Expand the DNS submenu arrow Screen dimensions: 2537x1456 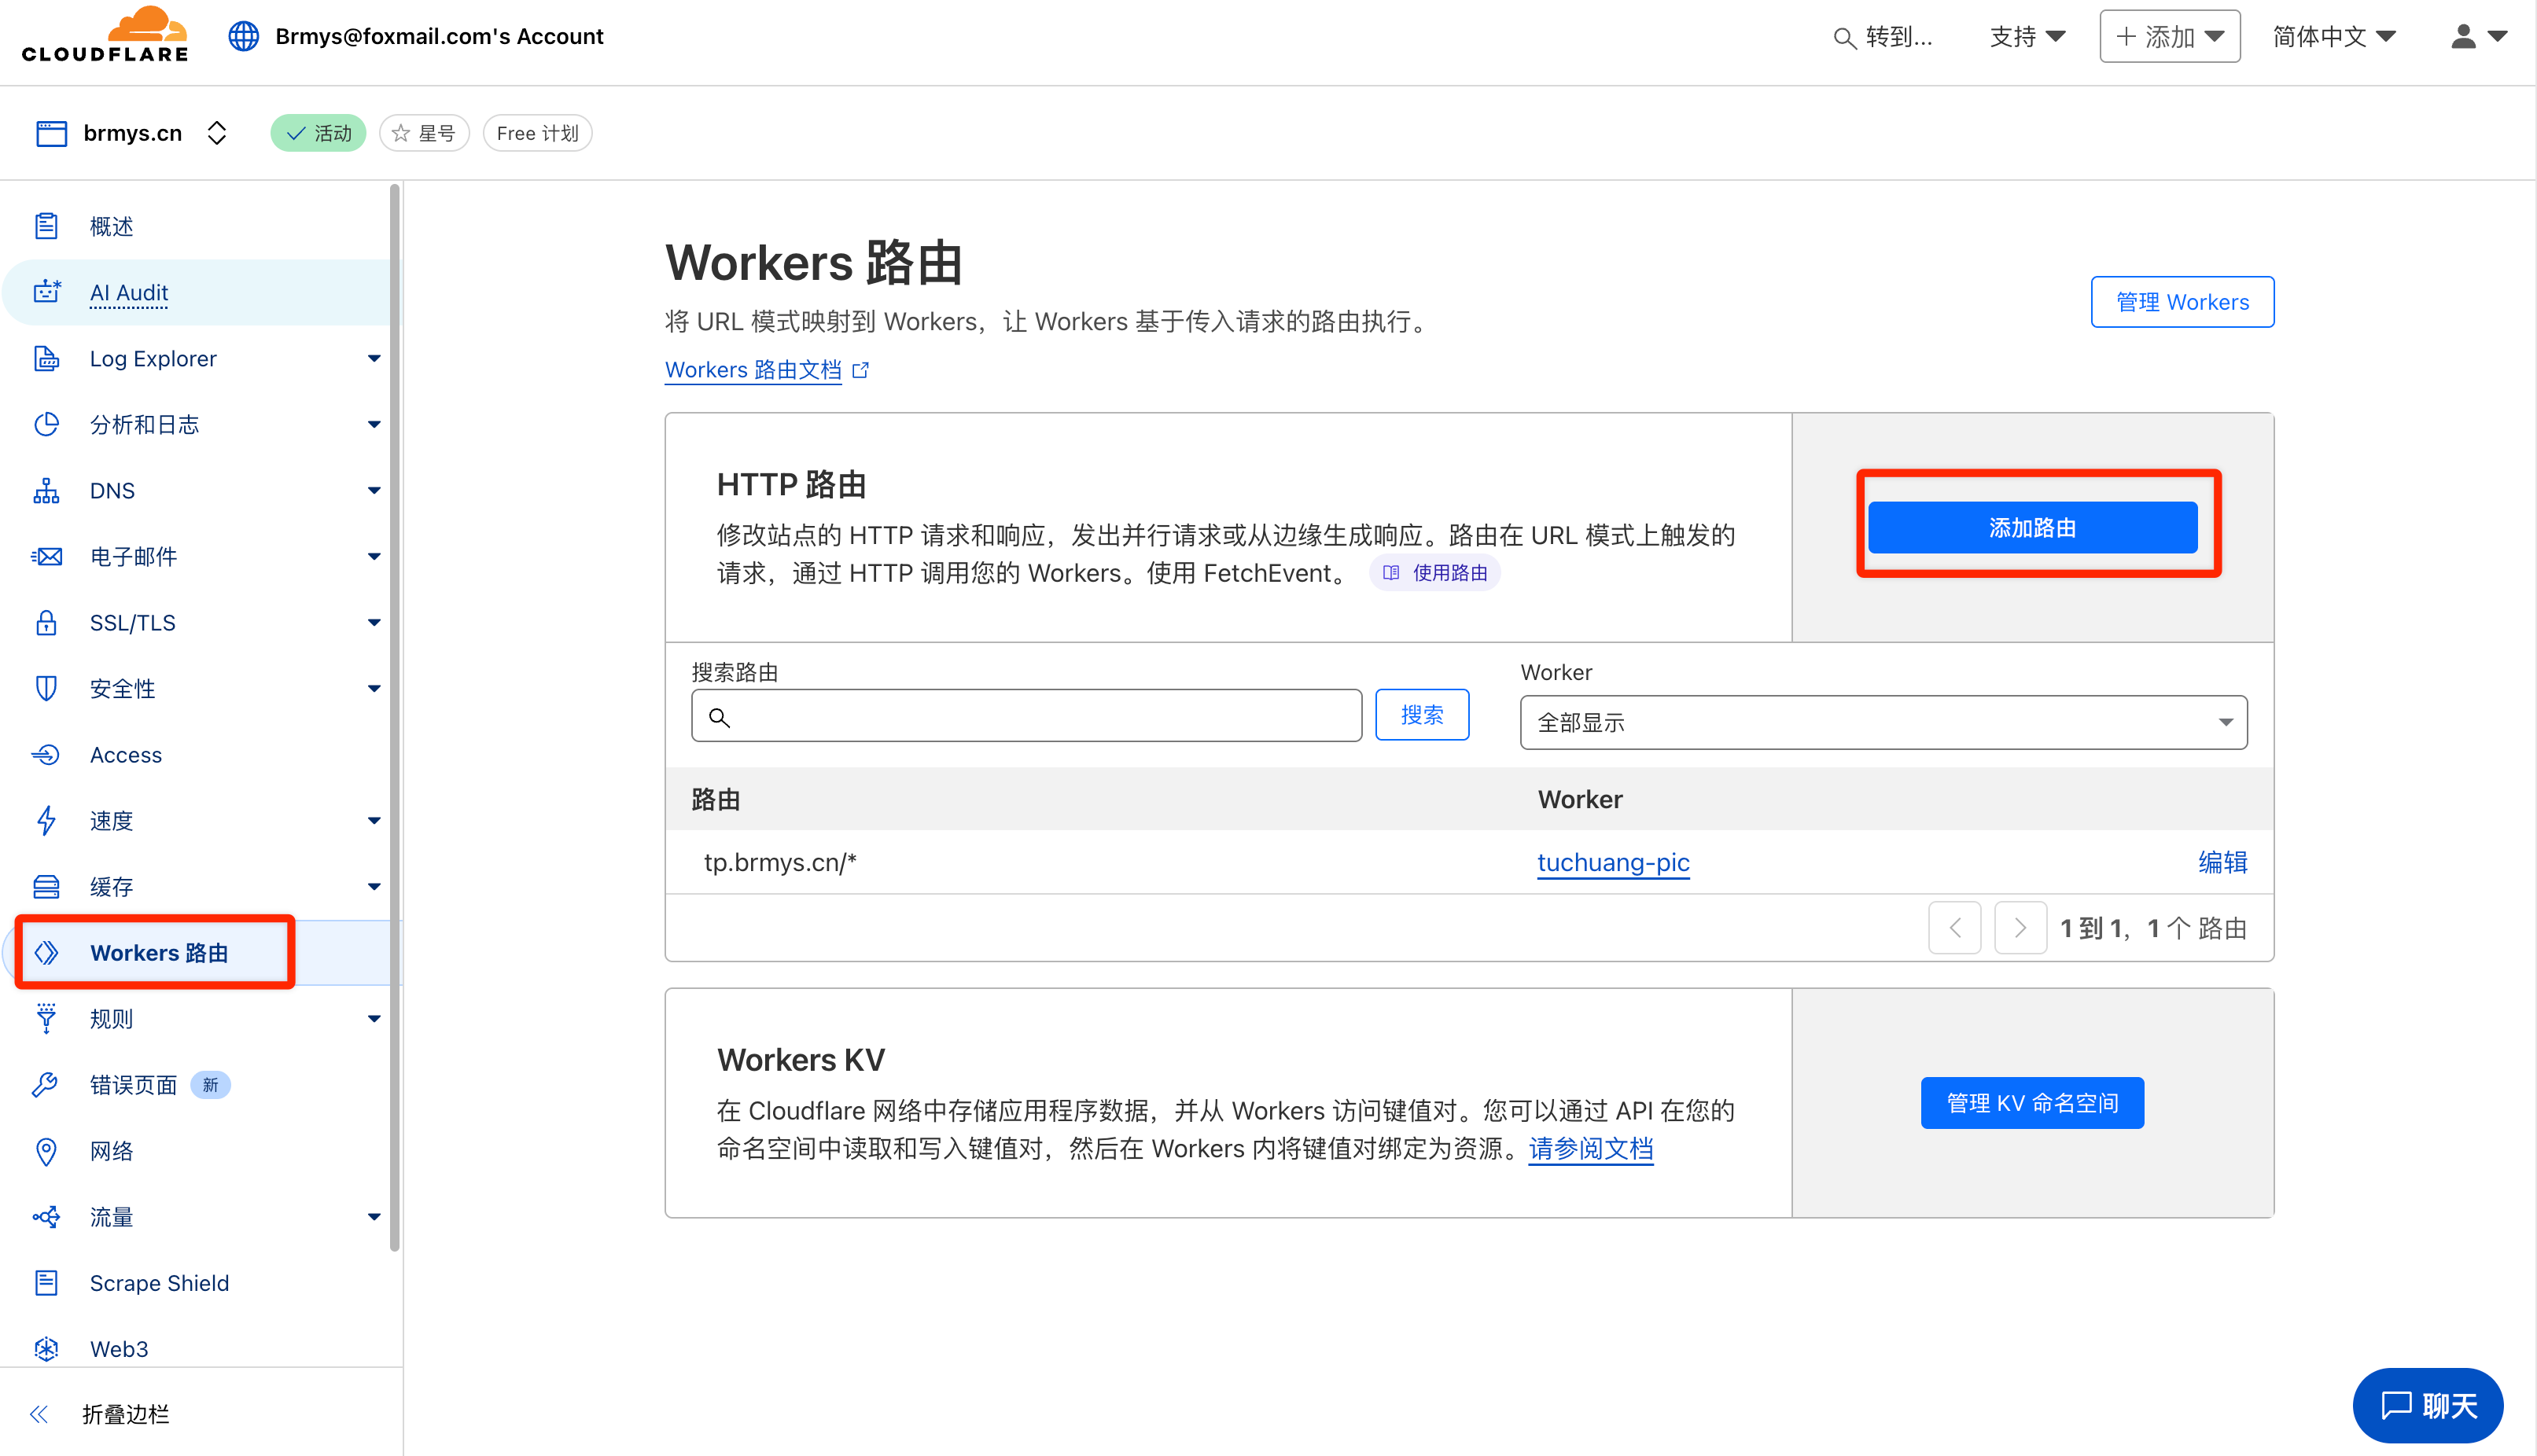tap(374, 490)
